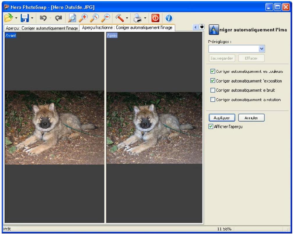Toggle the Afficher l'aperçu checkbox
293x234 pixels.
pyautogui.click(x=211, y=127)
